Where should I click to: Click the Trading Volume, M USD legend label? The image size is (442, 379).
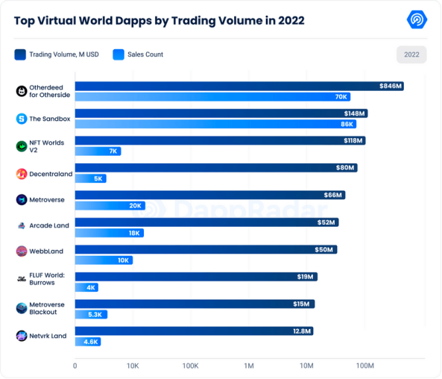pyautogui.click(x=64, y=54)
